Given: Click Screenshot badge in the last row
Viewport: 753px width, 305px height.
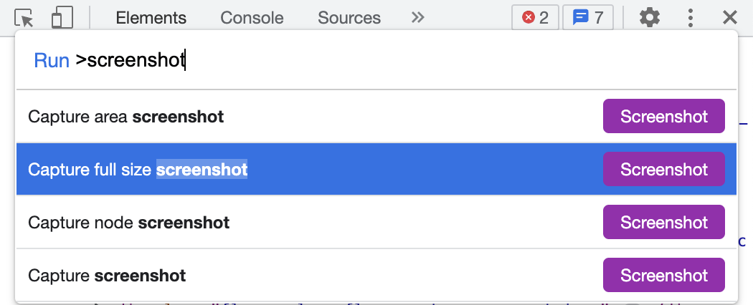Looking at the screenshot, I should (663, 275).
